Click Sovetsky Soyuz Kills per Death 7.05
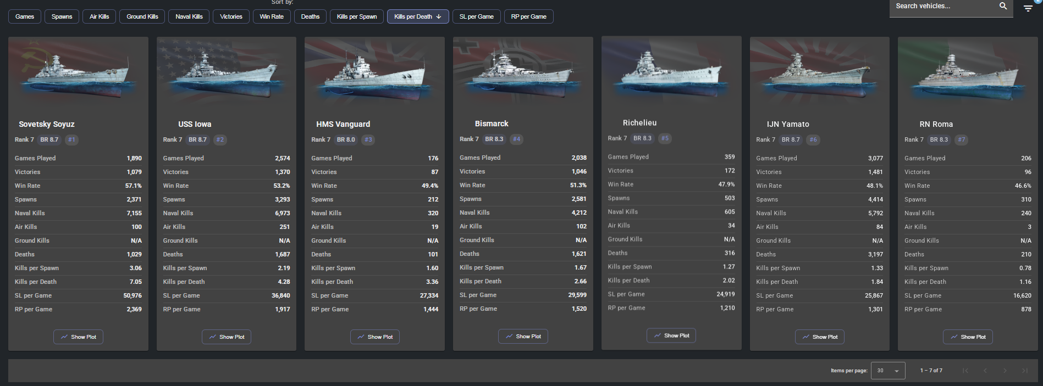Viewport: 1043px width, 386px height. coord(135,282)
